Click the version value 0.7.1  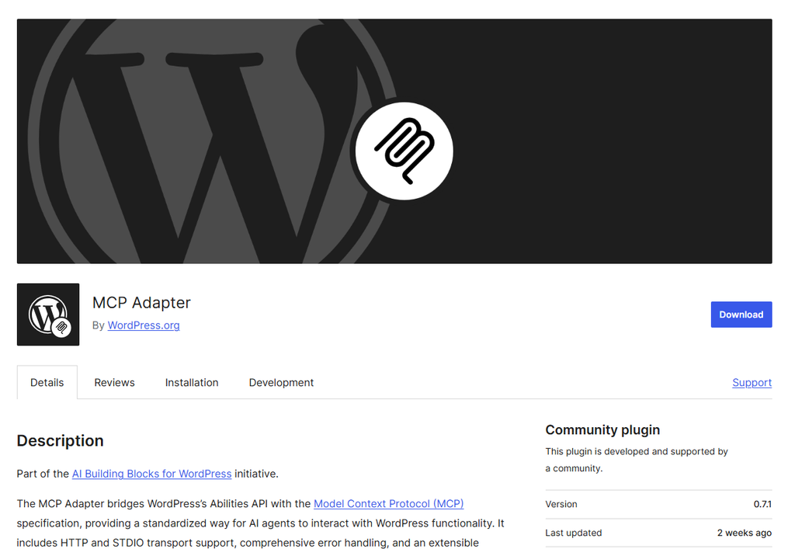pyautogui.click(x=762, y=504)
